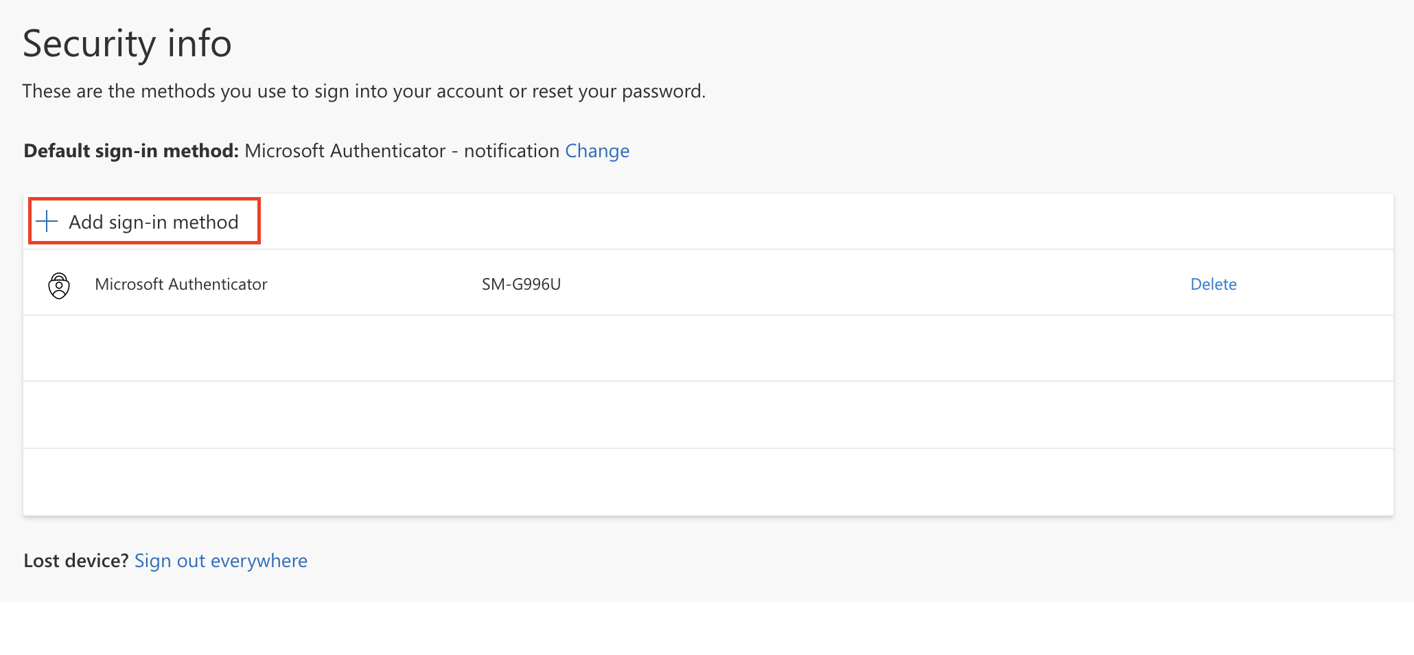Select the middle empty row in methods list
The width and height of the screenshot is (1414, 655).
click(x=707, y=415)
